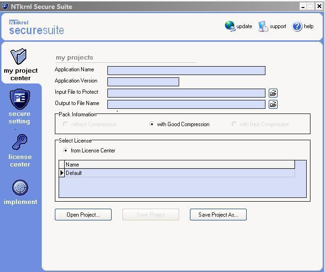This screenshot has height=272, width=325.
Task: Switch to license center tab label
Action: tap(20, 160)
